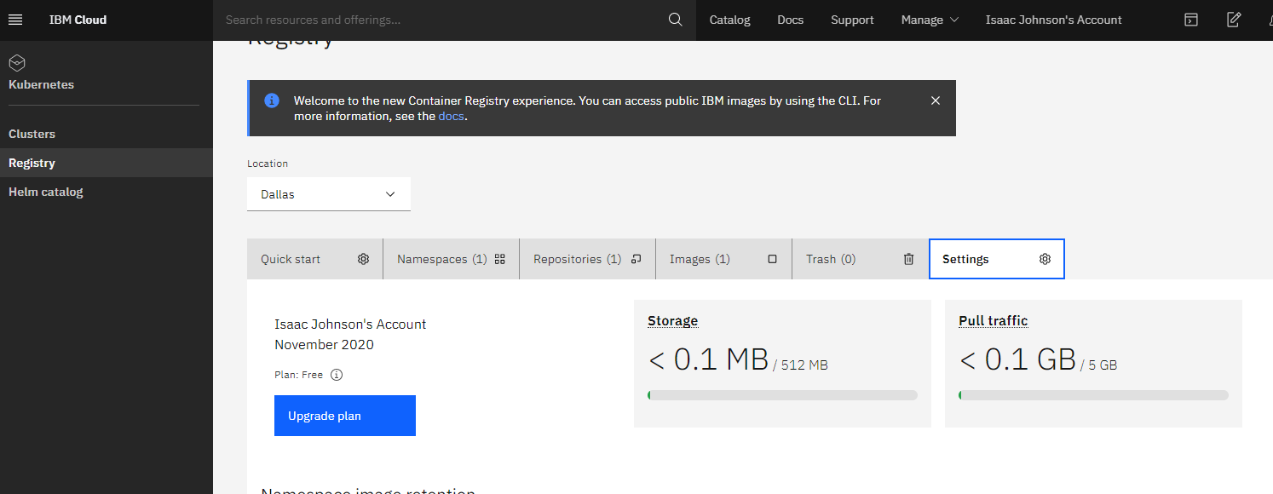Image resolution: width=1273 pixels, height=494 pixels.
Task: Select the Settings tab
Action: (997, 259)
